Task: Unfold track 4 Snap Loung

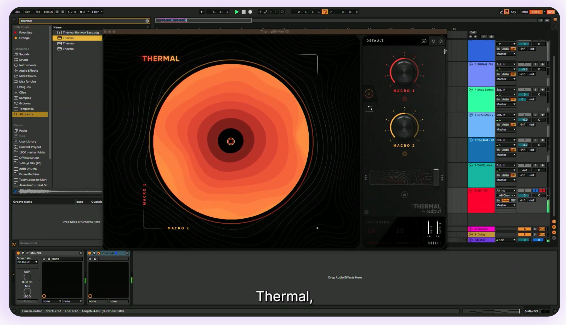Action: pos(471,90)
